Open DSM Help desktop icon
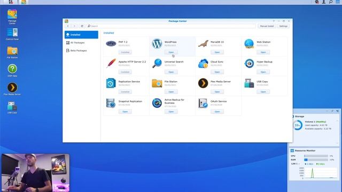 tap(12, 70)
